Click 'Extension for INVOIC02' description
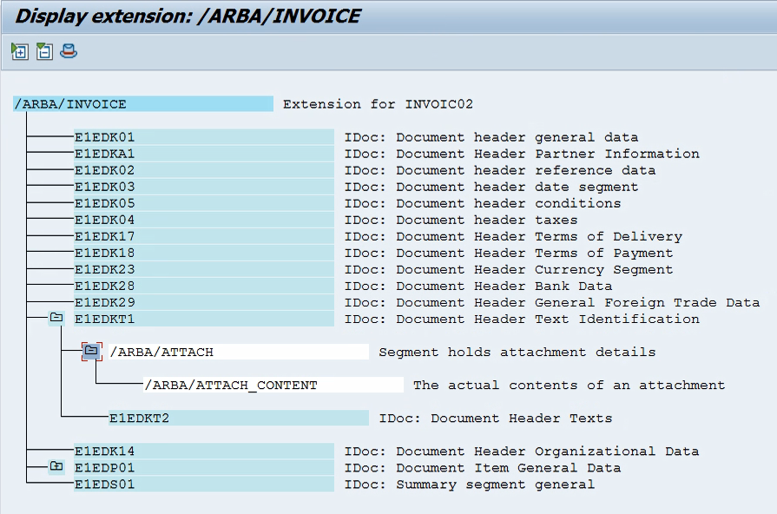The height and width of the screenshot is (514, 777). [378, 104]
